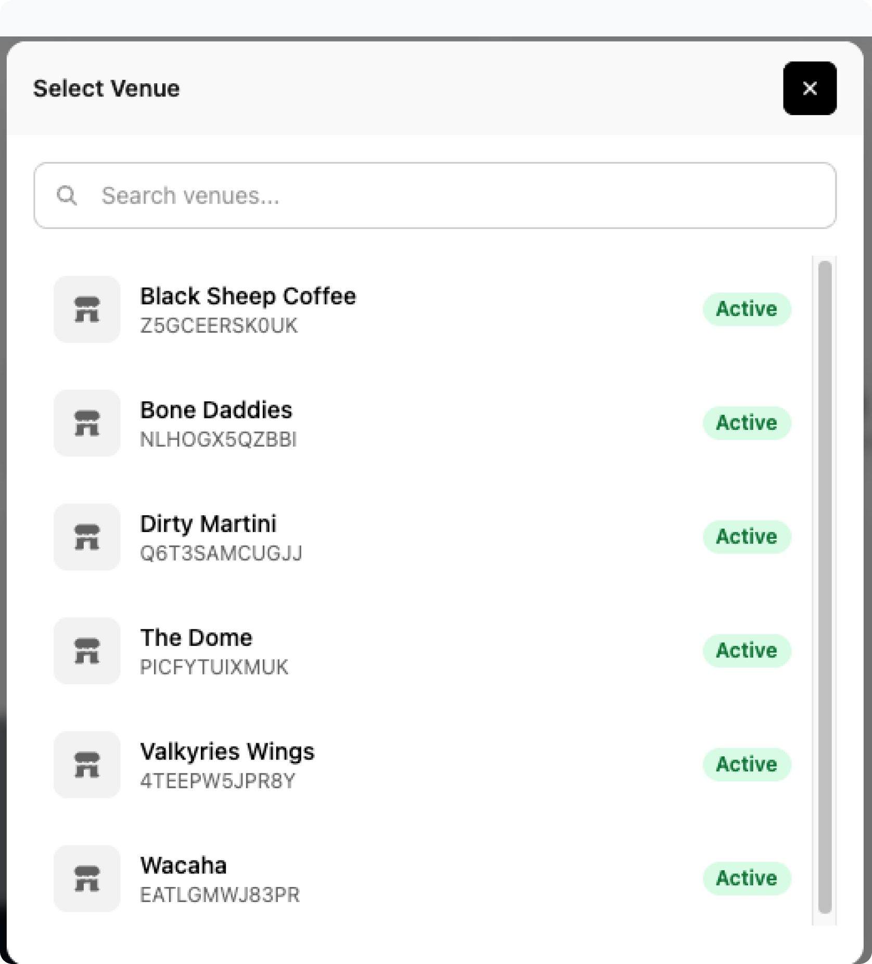Click Active badge for Wacaha

(747, 879)
